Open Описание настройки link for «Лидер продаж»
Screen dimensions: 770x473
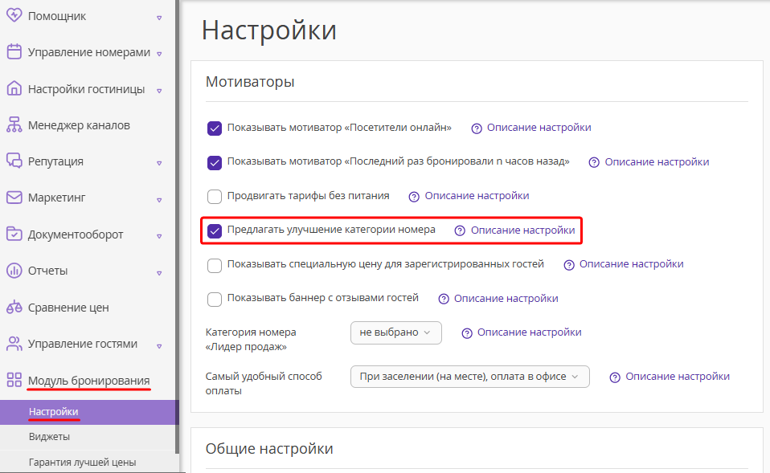click(530, 332)
